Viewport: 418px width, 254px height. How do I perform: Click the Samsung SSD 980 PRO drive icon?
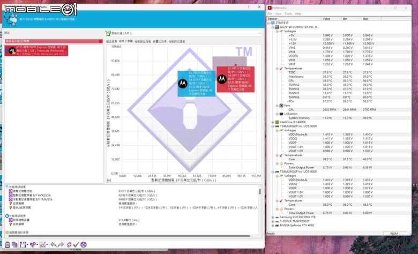pyautogui.click(x=277, y=217)
